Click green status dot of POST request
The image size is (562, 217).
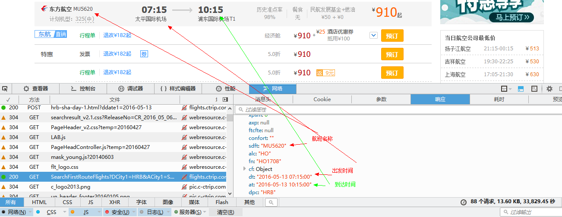click(x=3, y=108)
